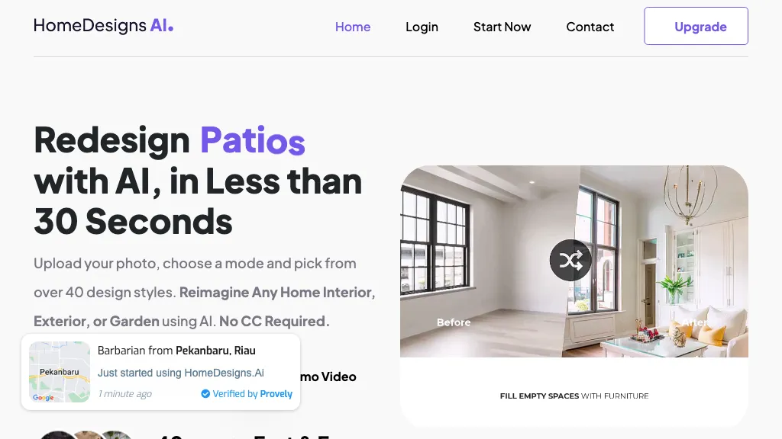This screenshot has width=782, height=439.
Task: Click the user avatar photos at bottom left
Action: click(86, 434)
